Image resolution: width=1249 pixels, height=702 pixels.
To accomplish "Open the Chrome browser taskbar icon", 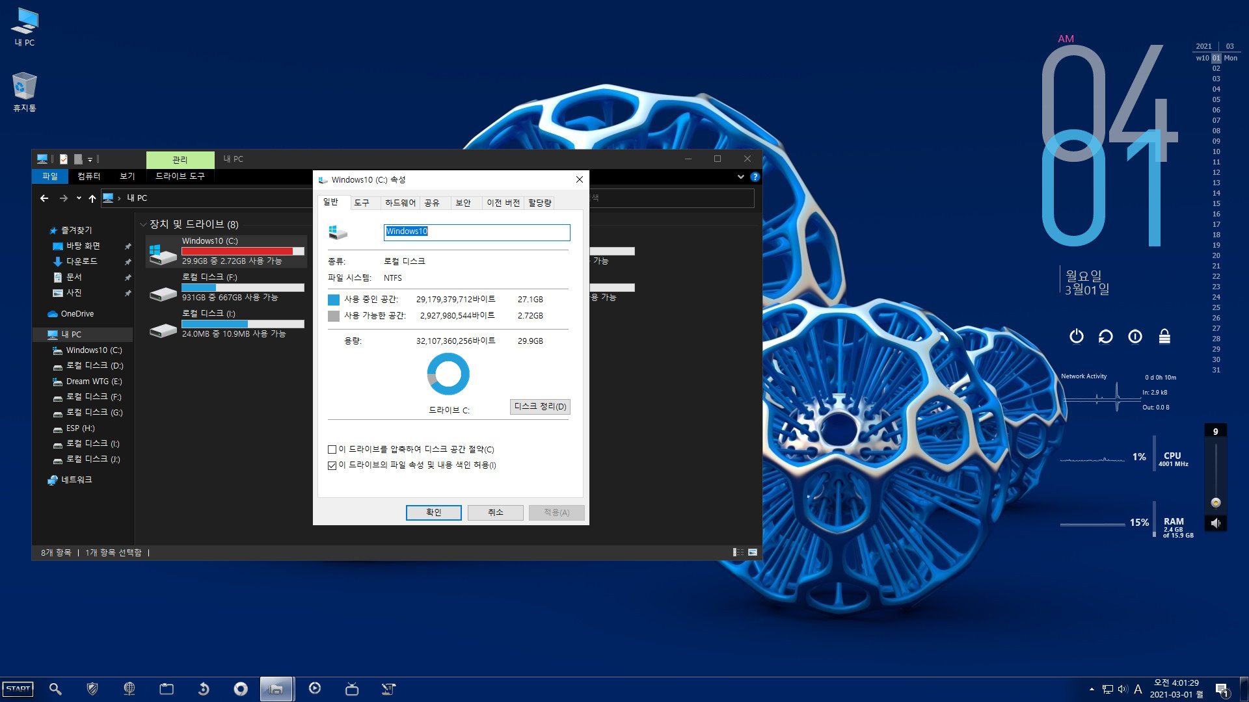I will tap(241, 689).
